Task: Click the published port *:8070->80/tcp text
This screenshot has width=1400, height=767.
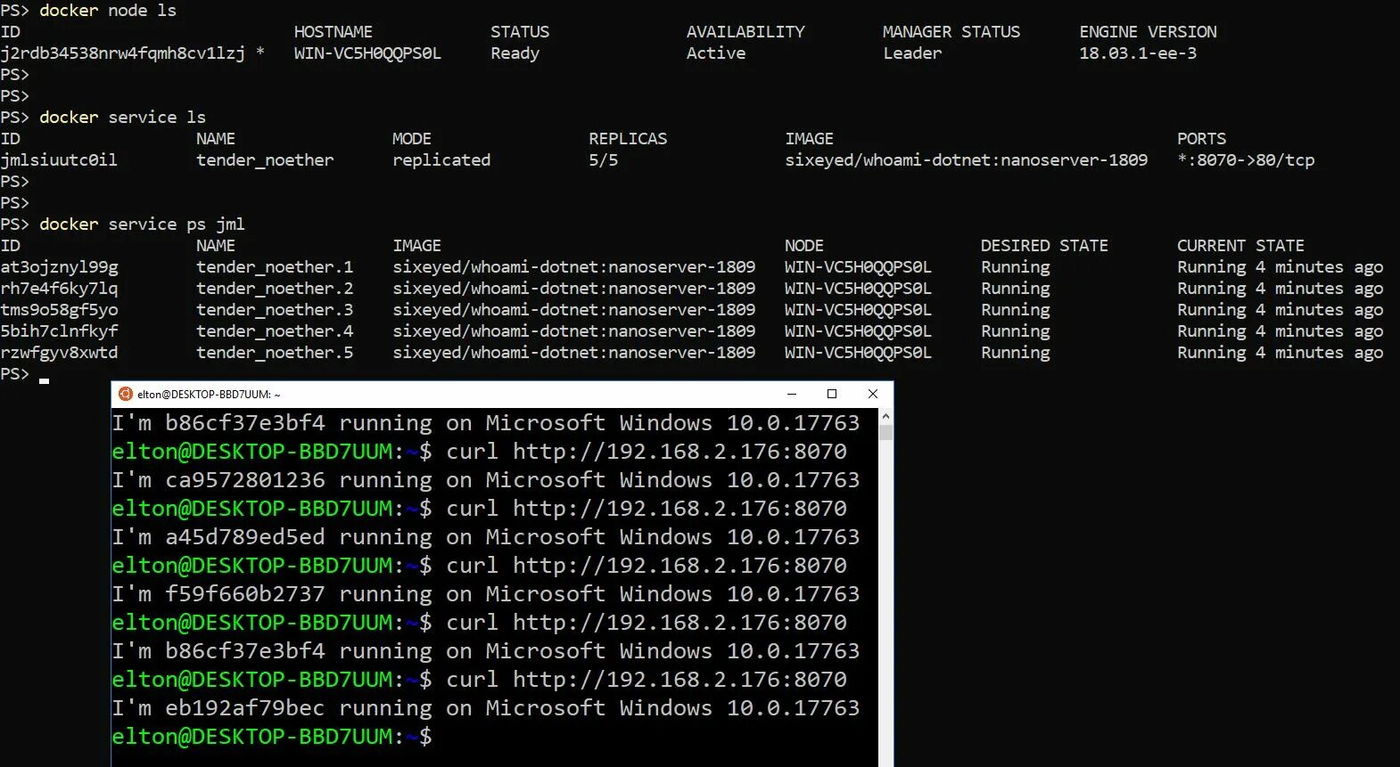Action: pyautogui.click(x=1246, y=160)
